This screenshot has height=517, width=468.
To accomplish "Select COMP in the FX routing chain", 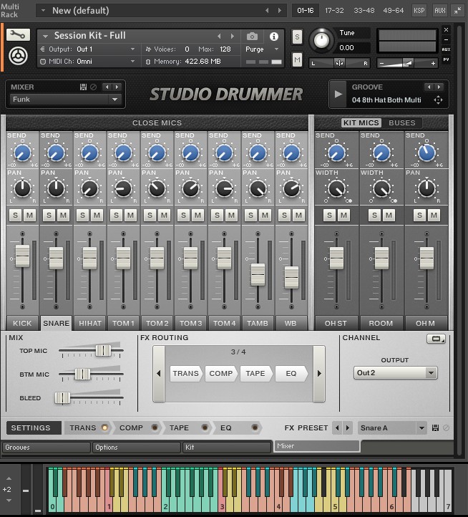I will pyautogui.click(x=221, y=374).
